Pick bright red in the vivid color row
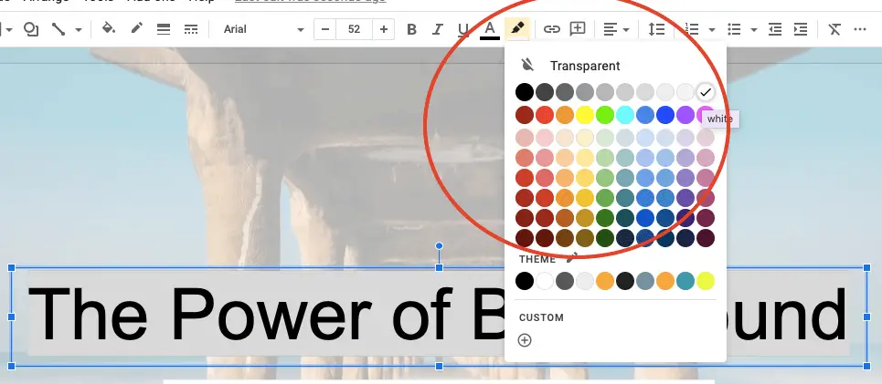 pyautogui.click(x=545, y=115)
